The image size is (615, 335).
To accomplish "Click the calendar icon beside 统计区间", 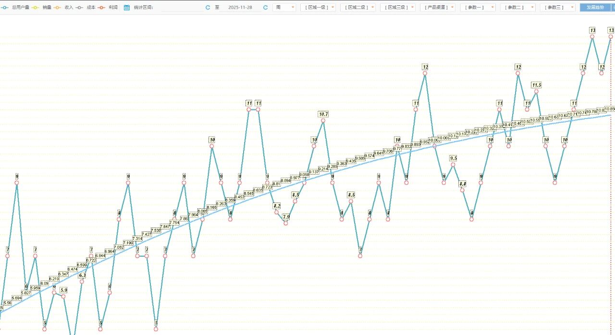I will pyautogui.click(x=127, y=8).
